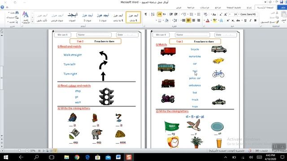This screenshot has width=287, height=161.
Task: Click the word count status entry
Action: (261, 151)
